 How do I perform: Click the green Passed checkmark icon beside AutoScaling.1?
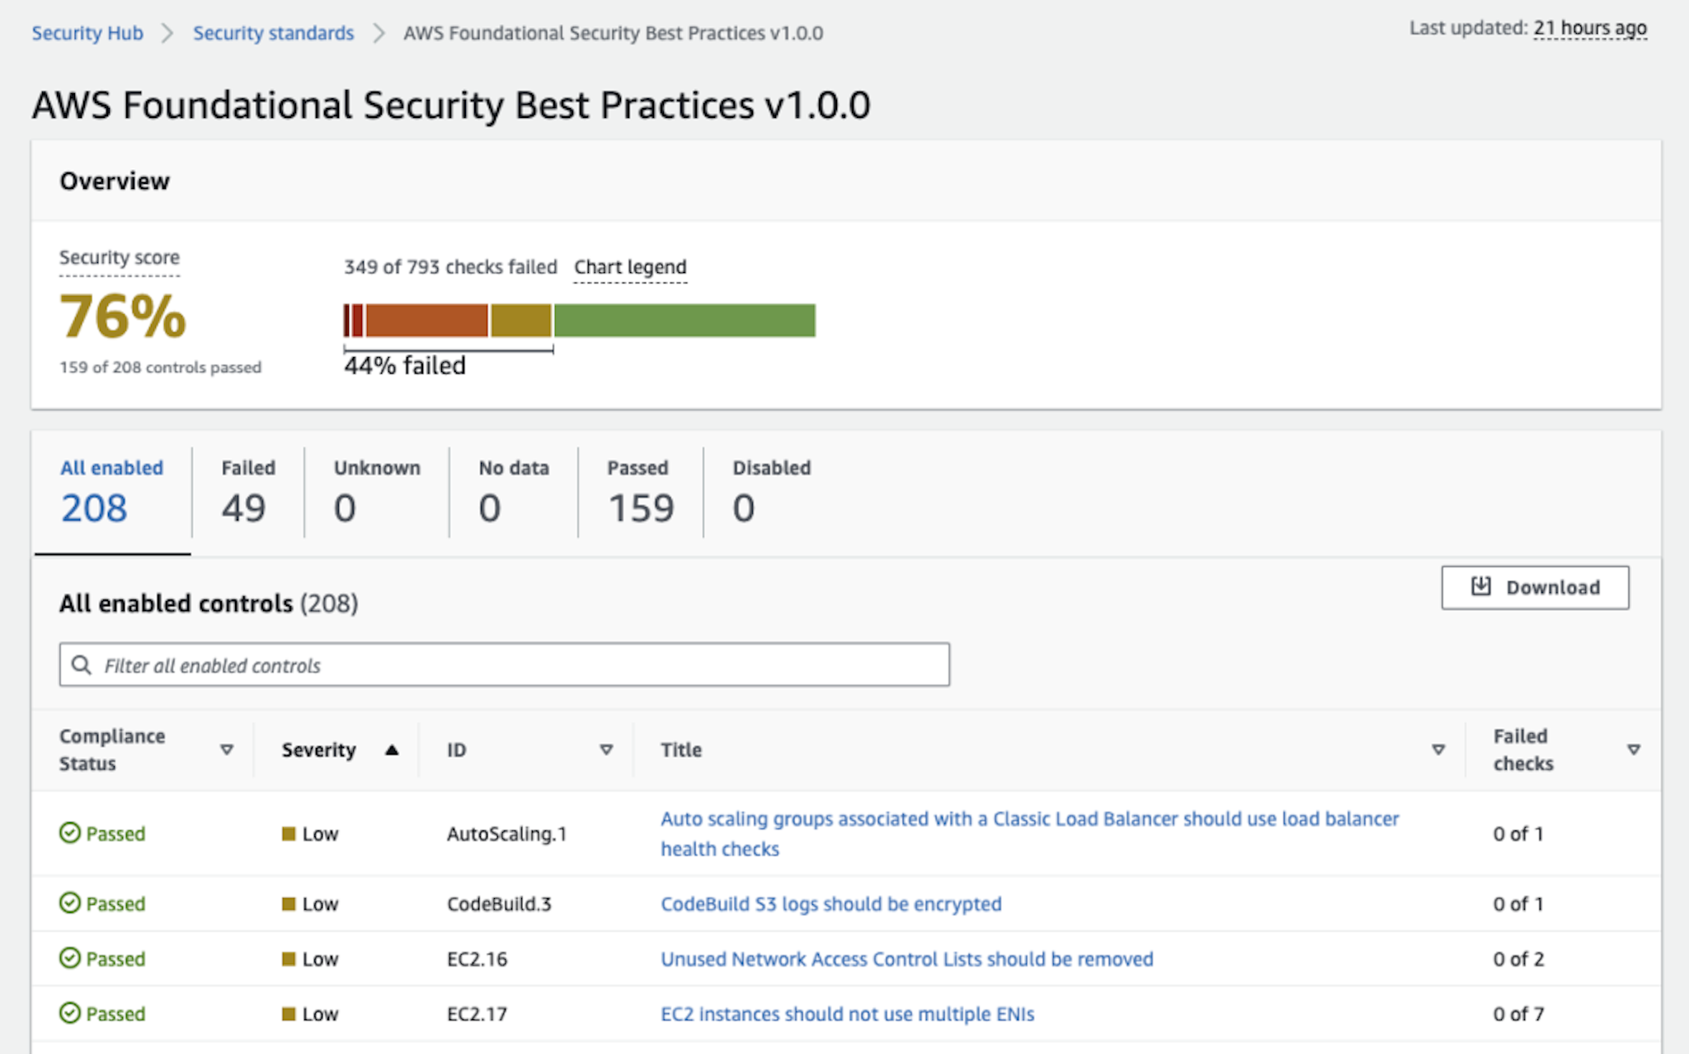coord(70,833)
